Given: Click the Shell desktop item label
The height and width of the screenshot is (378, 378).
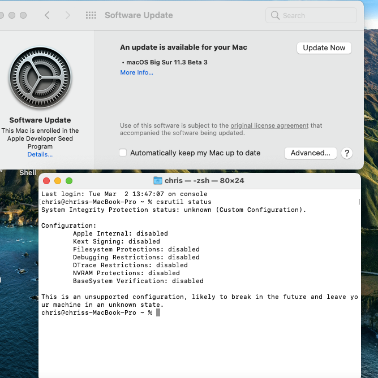Looking at the screenshot, I should (x=28, y=173).
